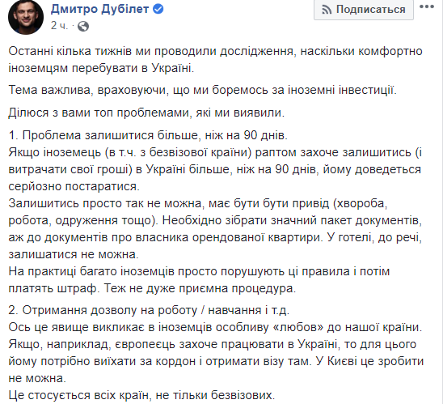Screen dimensions: 443x404
Task: Click heading '2. Отримання дозволу на роботу'
Action: point(149,310)
